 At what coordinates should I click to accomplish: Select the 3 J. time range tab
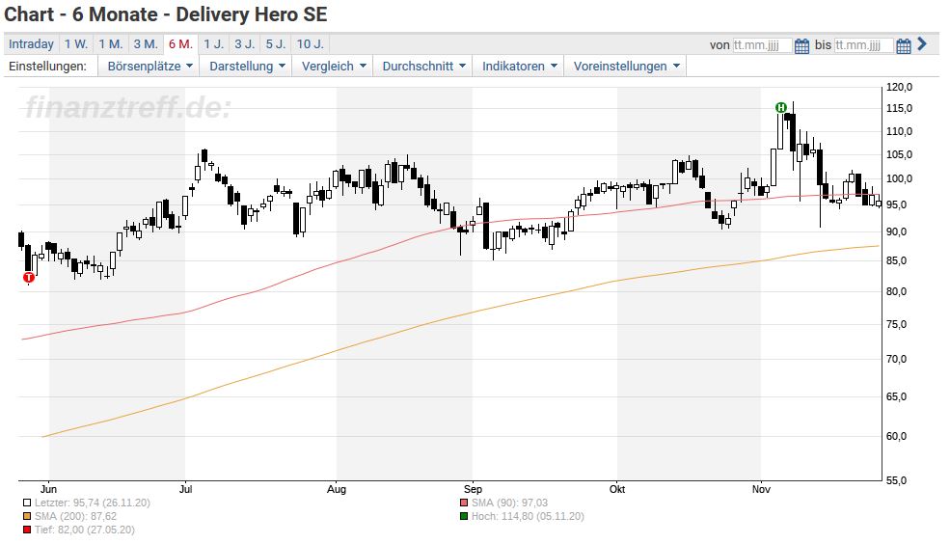click(x=245, y=44)
